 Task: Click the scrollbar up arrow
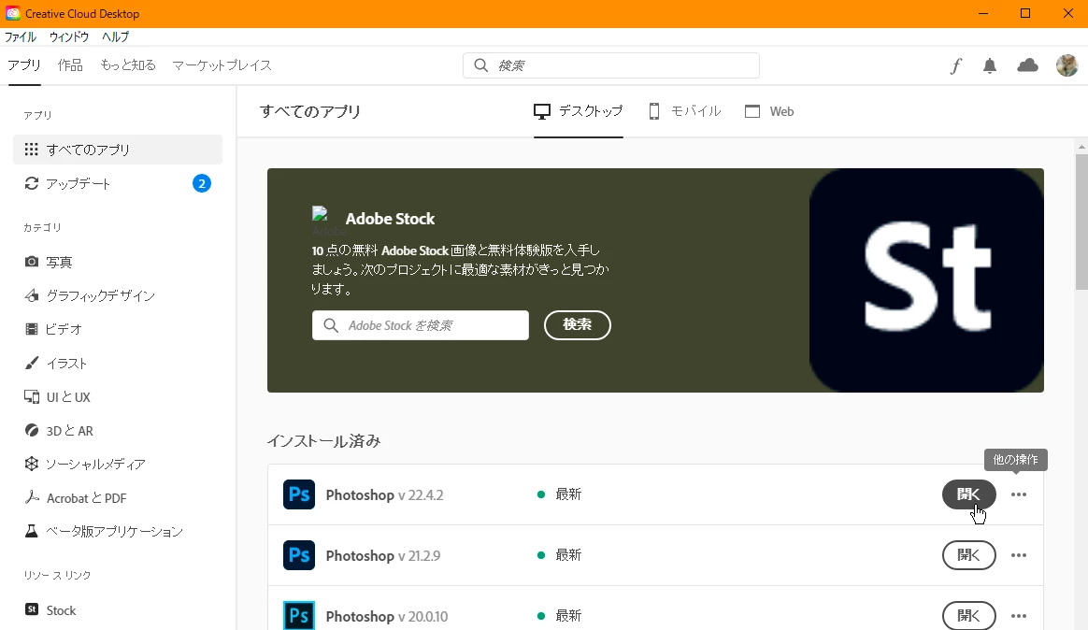click(1081, 147)
